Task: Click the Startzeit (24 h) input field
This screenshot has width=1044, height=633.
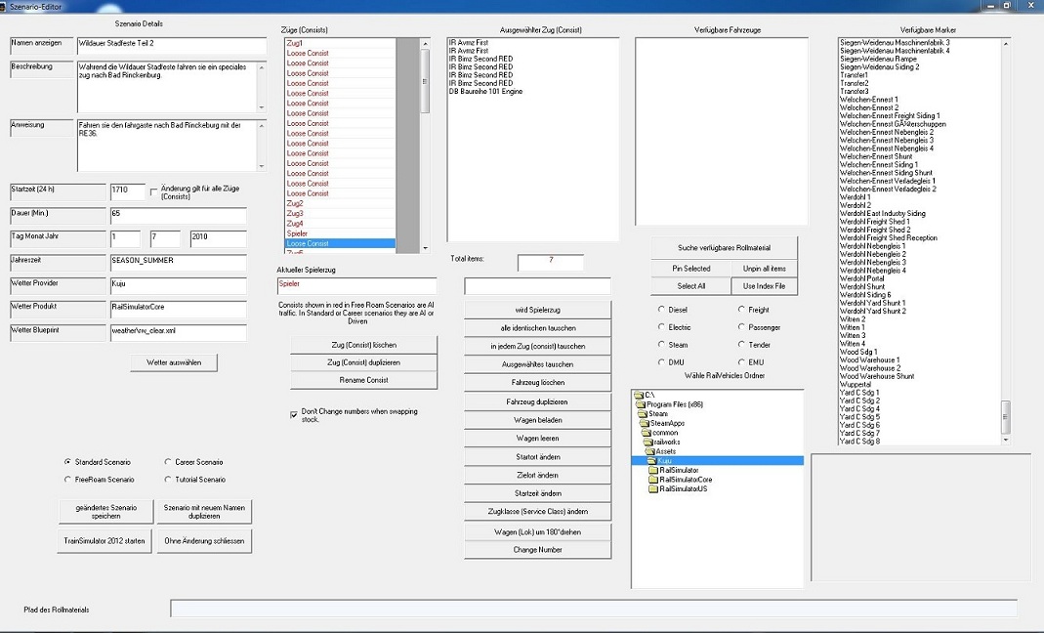Action: pos(127,191)
